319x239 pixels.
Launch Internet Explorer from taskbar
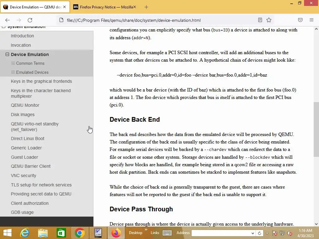(25, 233)
